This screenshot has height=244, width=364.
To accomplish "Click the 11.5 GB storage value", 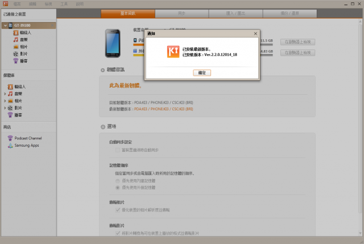I will [267, 40].
